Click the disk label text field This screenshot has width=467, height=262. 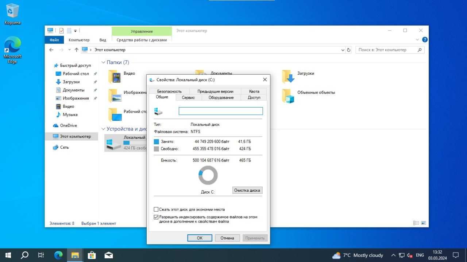pyautogui.click(x=221, y=111)
